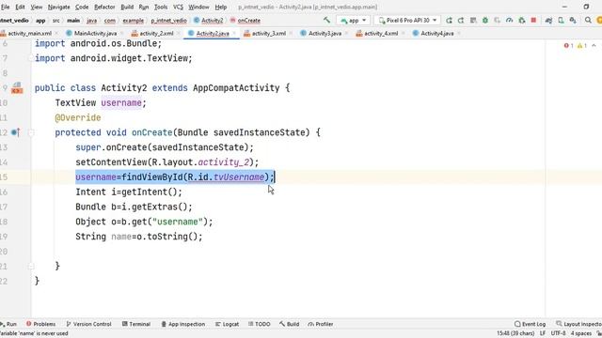Open the Navigate menu
Screen dimensions: 602x338
[58, 7]
